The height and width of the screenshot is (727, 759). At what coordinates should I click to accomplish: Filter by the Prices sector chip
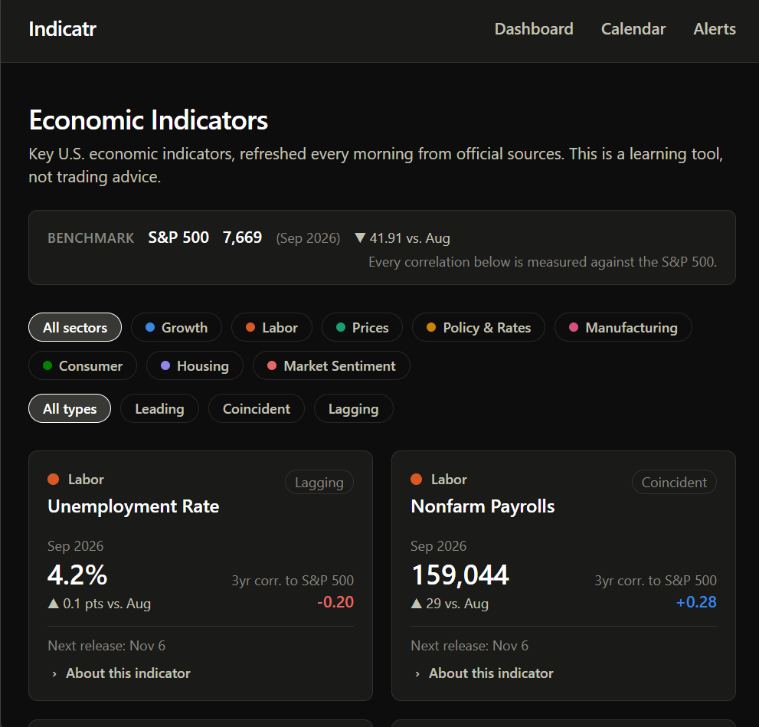pyautogui.click(x=362, y=328)
